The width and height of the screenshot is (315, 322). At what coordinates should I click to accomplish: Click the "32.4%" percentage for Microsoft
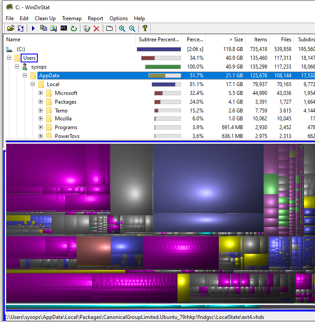(196, 93)
